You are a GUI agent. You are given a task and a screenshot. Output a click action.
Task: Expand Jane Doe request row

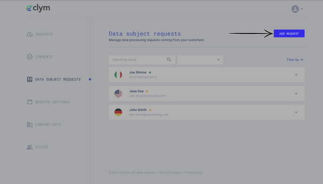[296, 93]
